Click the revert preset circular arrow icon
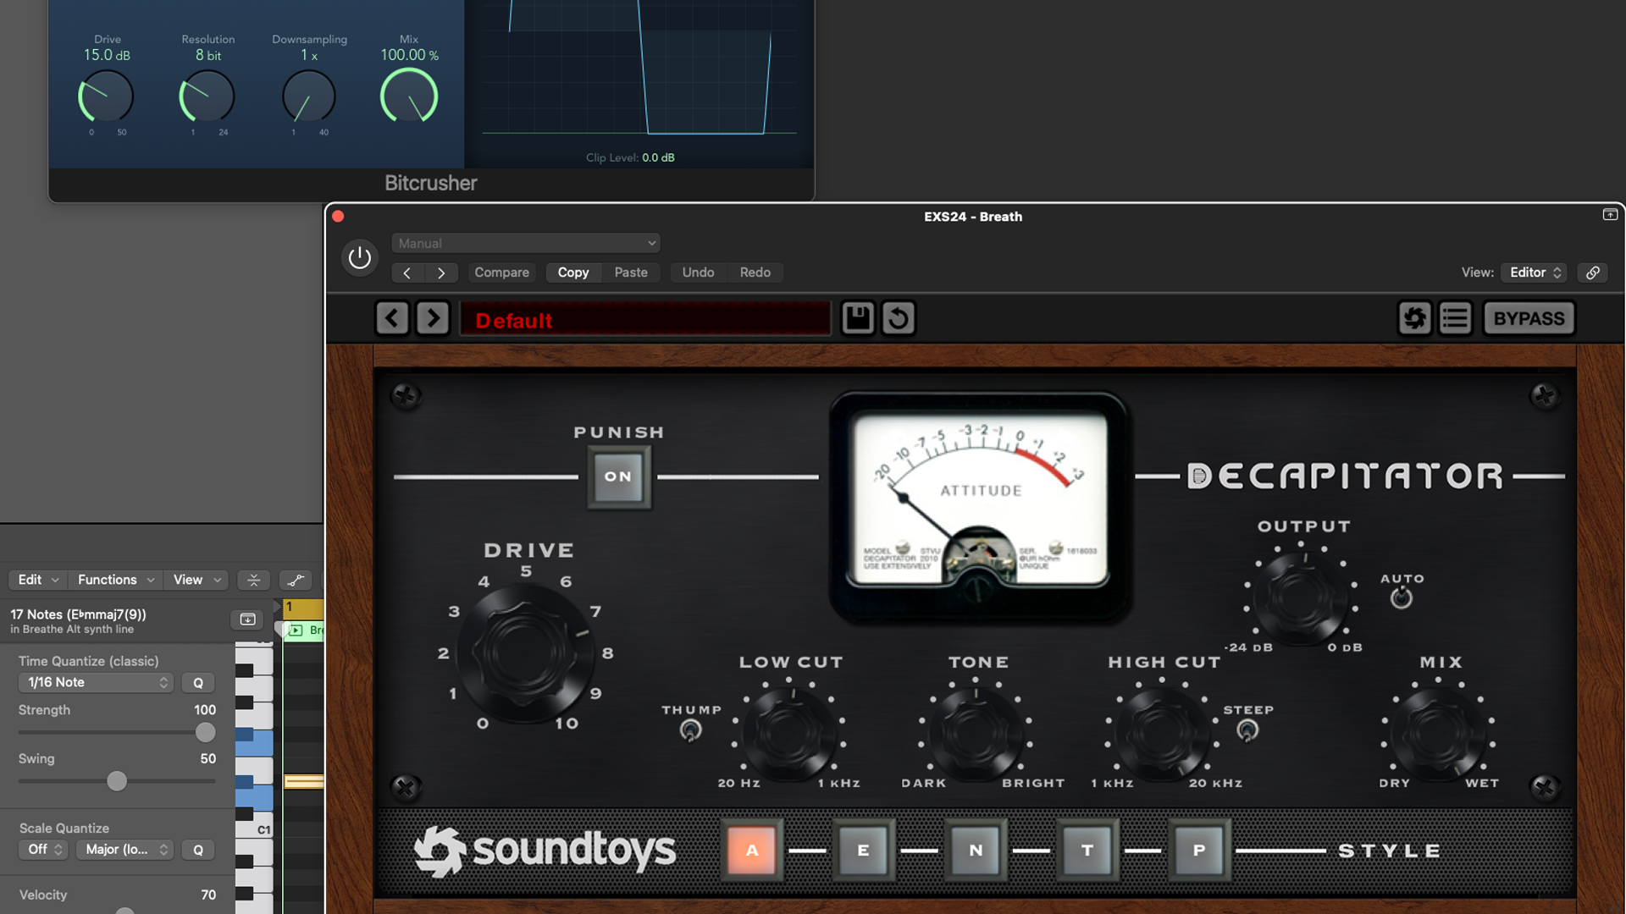Viewport: 1626px width, 914px height. tap(899, 318)
